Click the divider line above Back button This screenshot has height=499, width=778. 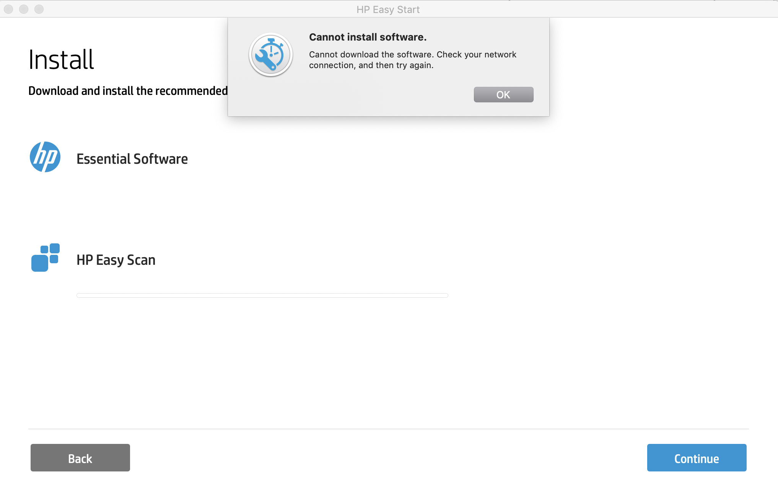click(388, 429)
